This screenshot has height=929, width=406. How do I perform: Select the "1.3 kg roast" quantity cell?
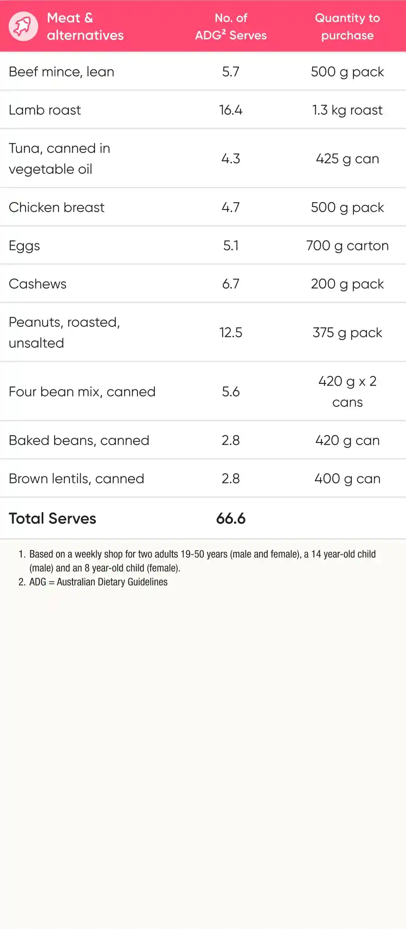click(347, 110)
